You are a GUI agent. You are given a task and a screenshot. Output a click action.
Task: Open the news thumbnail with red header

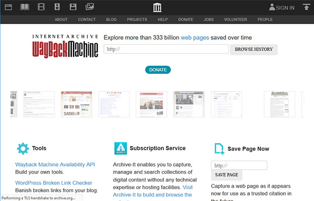click(152, 104)
